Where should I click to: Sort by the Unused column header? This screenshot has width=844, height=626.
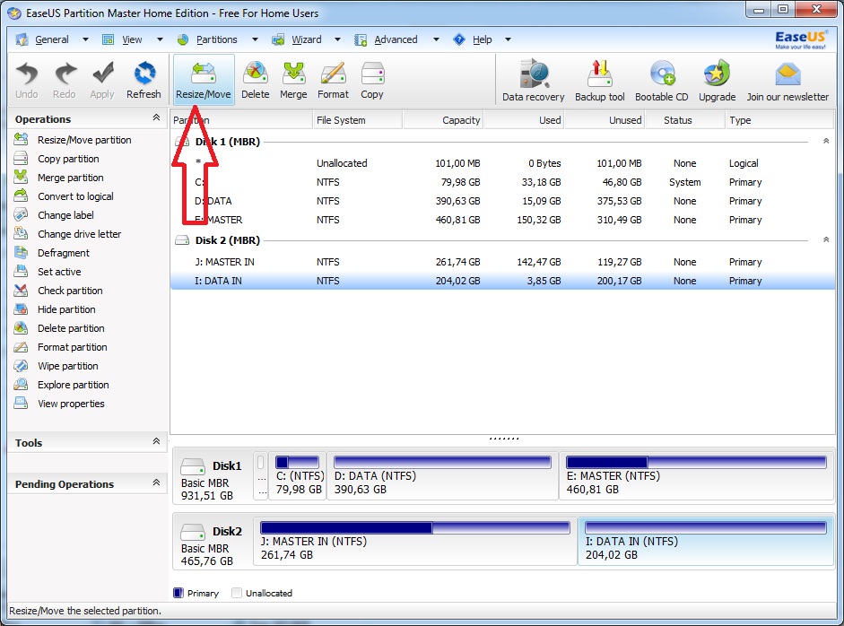(605, 120)
